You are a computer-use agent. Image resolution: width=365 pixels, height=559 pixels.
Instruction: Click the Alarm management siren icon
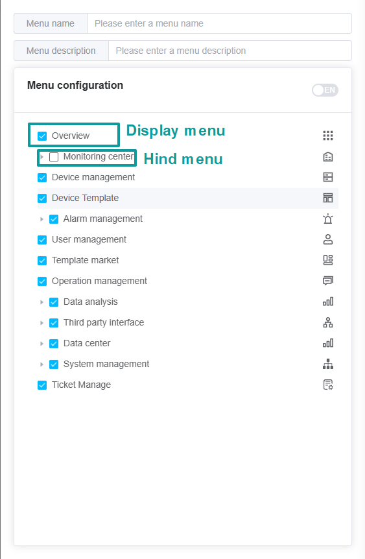328,219
